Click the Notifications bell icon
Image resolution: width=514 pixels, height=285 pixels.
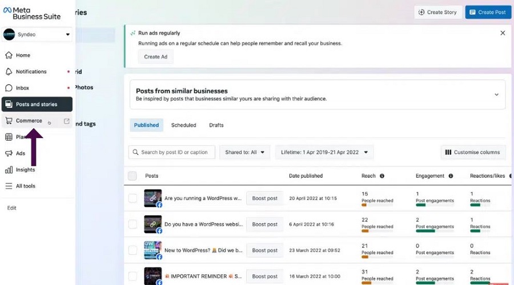pyautogui.click(x=9, y=72)
